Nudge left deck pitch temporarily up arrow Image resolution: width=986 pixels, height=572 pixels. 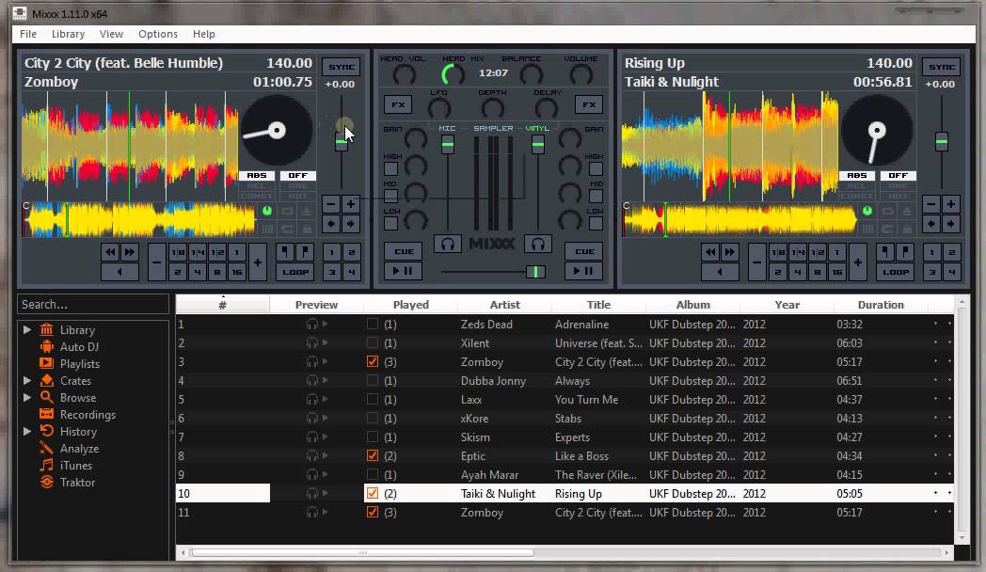351,223
